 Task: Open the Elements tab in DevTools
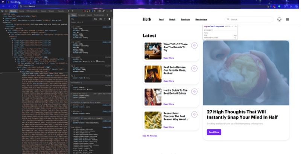pos(13,11)
